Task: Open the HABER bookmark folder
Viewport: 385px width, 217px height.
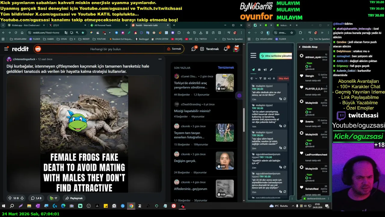Action: [48, 39]
